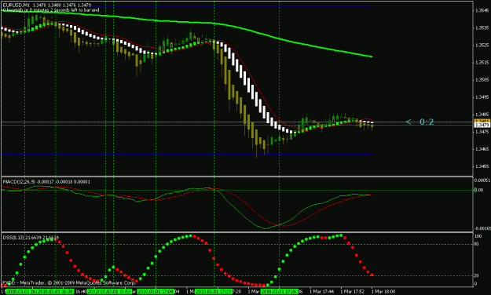491x295 pixels.
Task: Click the 1.3465 price axis label
Action: 482,149
